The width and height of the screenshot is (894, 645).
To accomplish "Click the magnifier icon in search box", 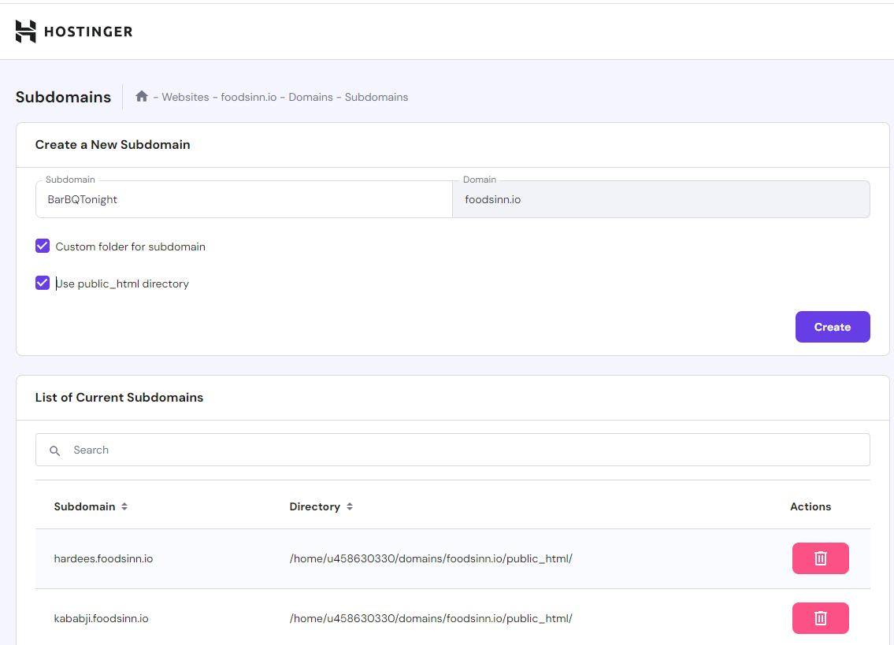I will coord(54,450).
